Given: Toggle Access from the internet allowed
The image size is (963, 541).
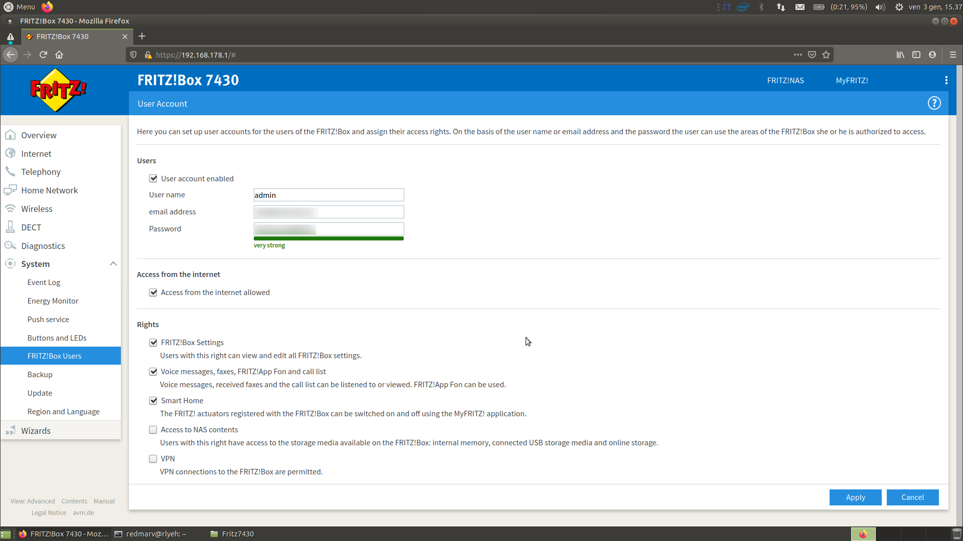Looking at the screenshot, I should (x=153, y=293).
